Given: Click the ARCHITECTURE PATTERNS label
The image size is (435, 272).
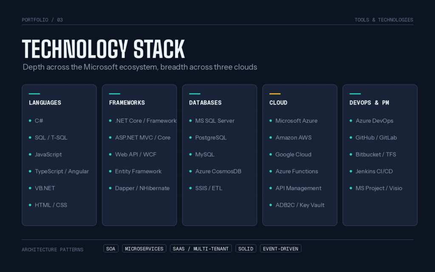Looking at the screenshot, I should click(x=52, y=249).
